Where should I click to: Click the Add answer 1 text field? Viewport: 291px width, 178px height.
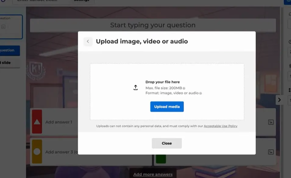point(59,122)
